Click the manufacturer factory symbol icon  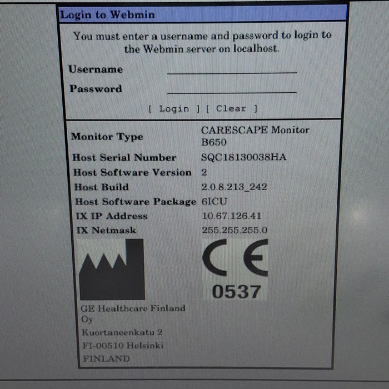(x=112, y=270)
